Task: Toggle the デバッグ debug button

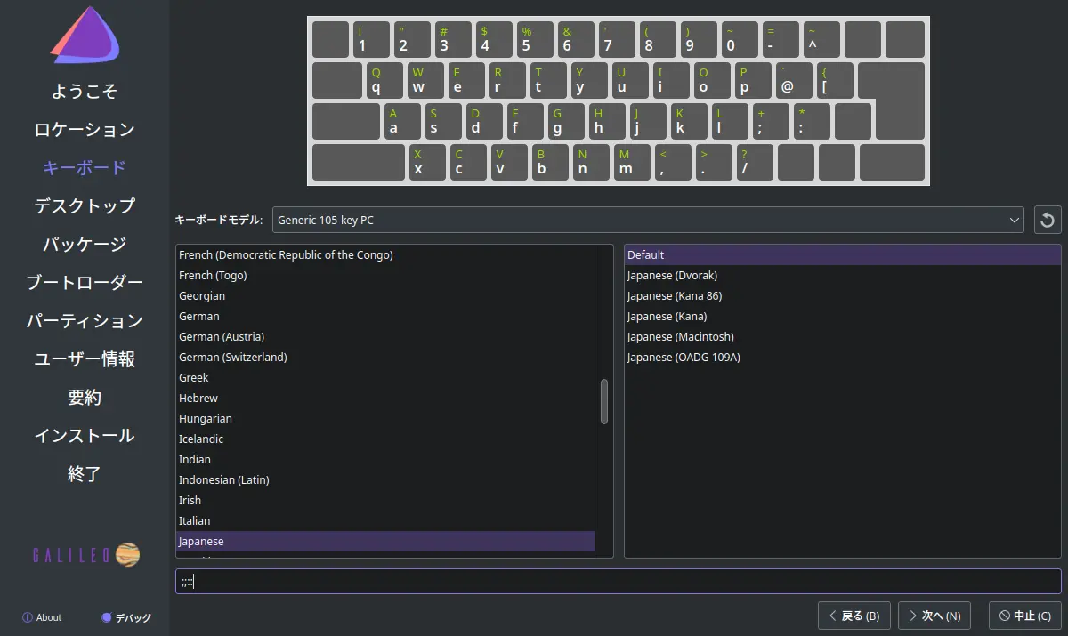Action: [126, 617]
